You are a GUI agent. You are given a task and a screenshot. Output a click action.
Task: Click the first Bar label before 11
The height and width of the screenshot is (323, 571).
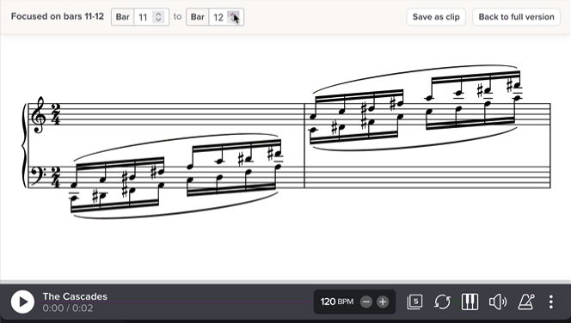point(122,17)
